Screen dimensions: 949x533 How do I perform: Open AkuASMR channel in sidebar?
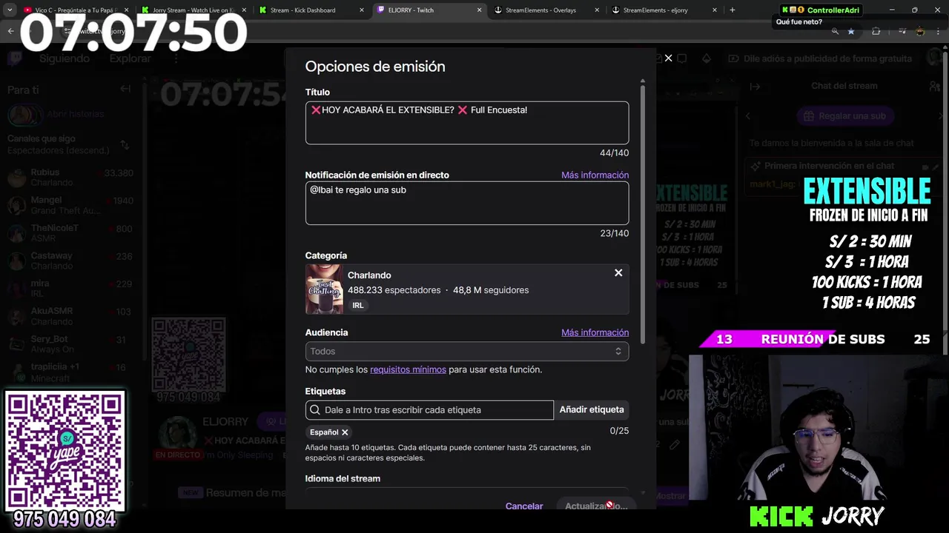coord(71,316)
